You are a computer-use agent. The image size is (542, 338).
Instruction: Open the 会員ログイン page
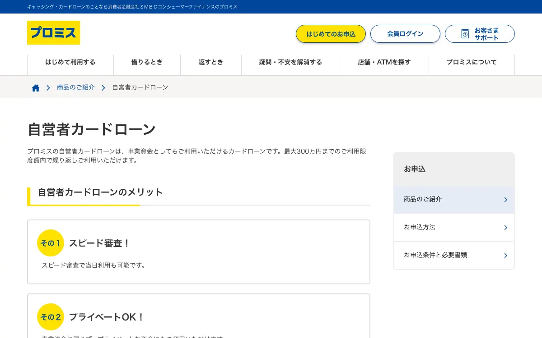pos(405,34)
